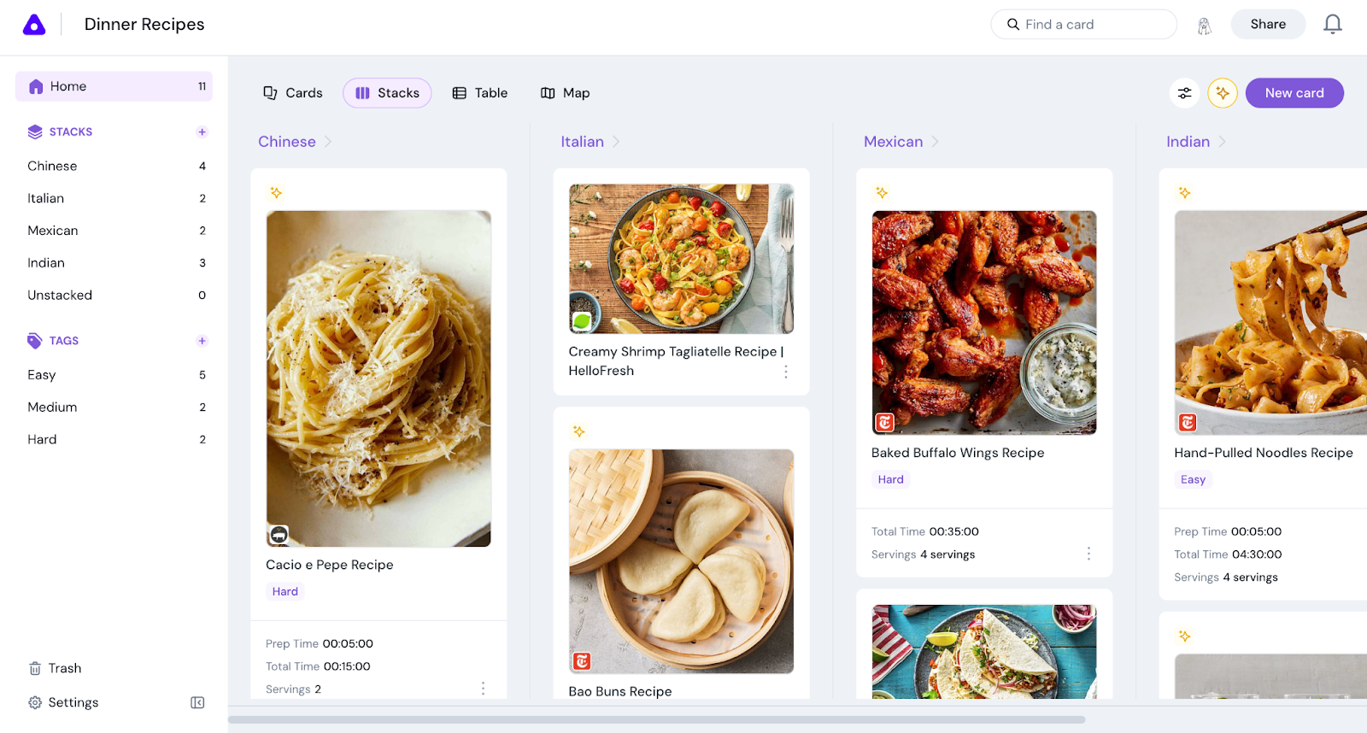1367x733 pixels.
Task: Click the horizontal scrollbar at bottom
Action: [656, 719]
